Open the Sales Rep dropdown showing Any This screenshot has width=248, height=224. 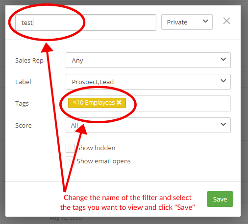pos(148,60)
